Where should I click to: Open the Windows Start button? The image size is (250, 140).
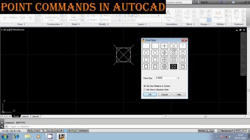pos(5,136)
